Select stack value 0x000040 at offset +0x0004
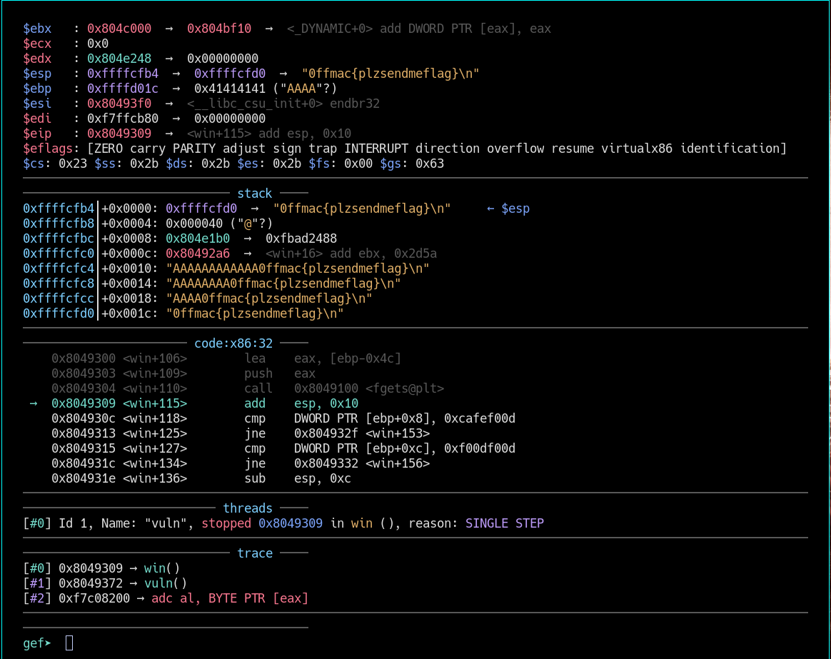This screenshot has width=831, height=659. (x=194, y=223)
